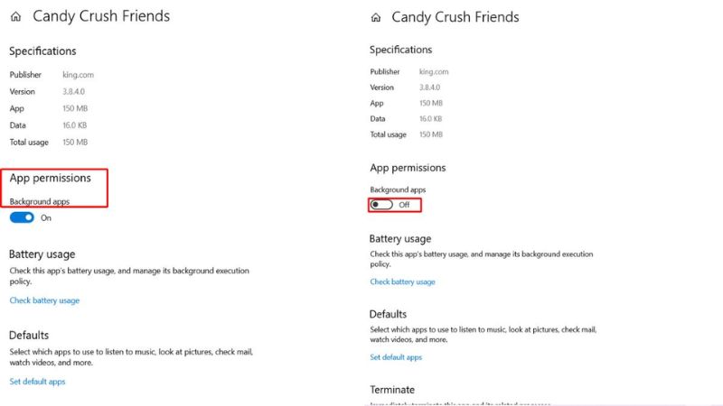Click the Terminate heading in the right panel
Screen dimensions: 723x406
[391, 390]
